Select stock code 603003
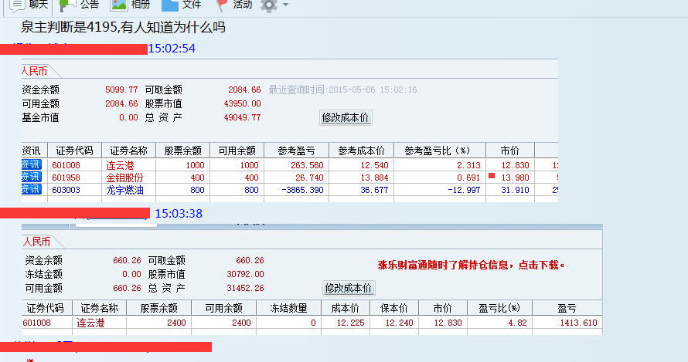The height and width of the screenshot is (362, 688). [66, 190]
